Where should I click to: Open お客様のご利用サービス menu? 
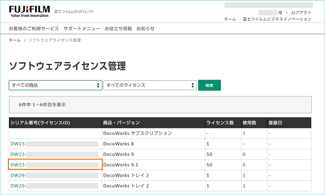point(34,29)
